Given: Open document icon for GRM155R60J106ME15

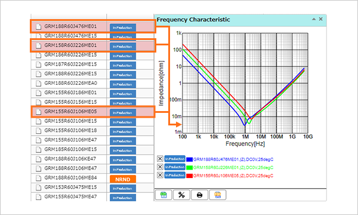Looking at the screenshot, I should point(38,121).
